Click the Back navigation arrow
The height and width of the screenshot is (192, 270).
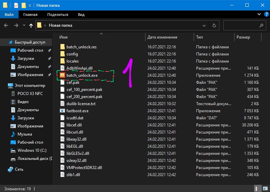pyautogui.click(x=6, y=25)
